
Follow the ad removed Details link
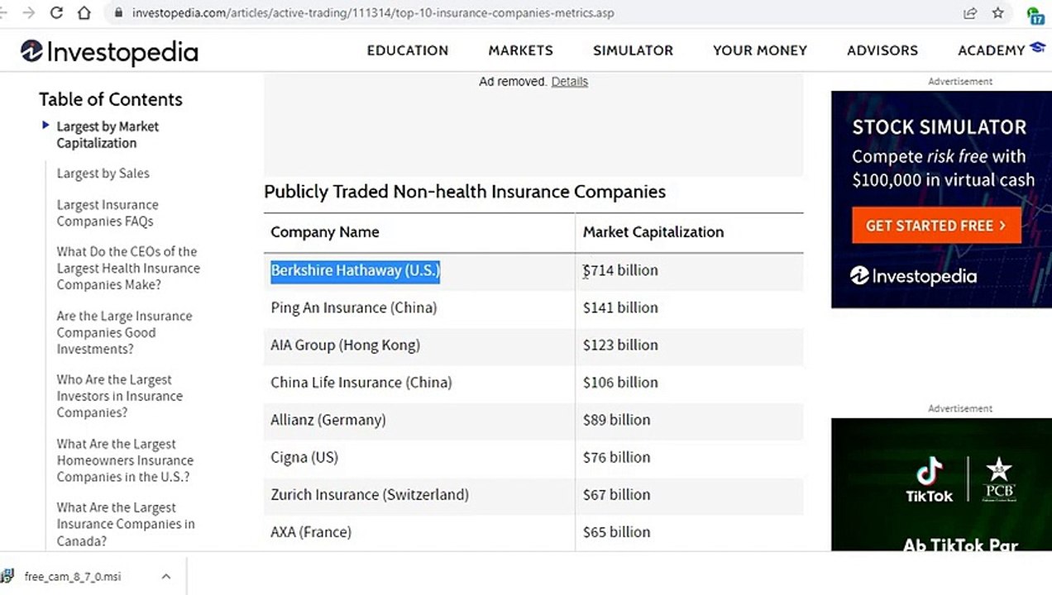tap(569, 82)
